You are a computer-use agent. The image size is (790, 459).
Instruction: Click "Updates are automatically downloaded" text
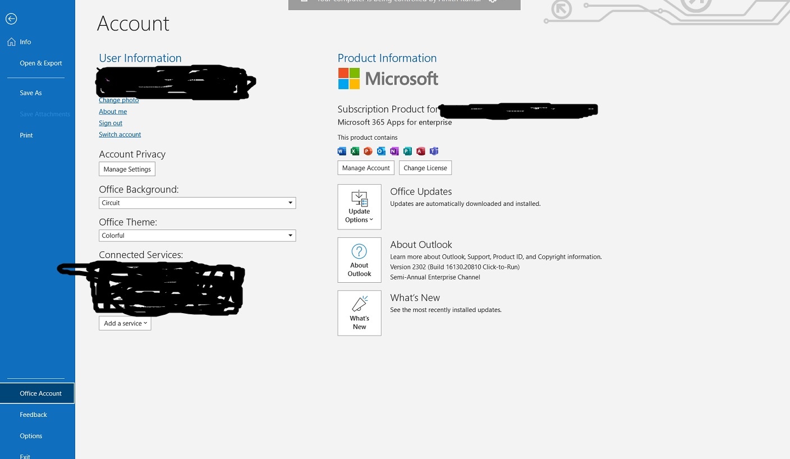coord(465,204)
